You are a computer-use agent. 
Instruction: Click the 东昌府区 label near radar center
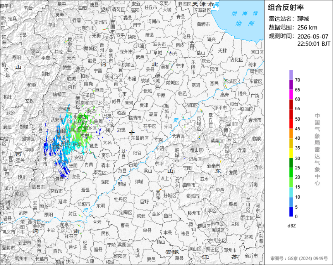click(x=140, y=138)
